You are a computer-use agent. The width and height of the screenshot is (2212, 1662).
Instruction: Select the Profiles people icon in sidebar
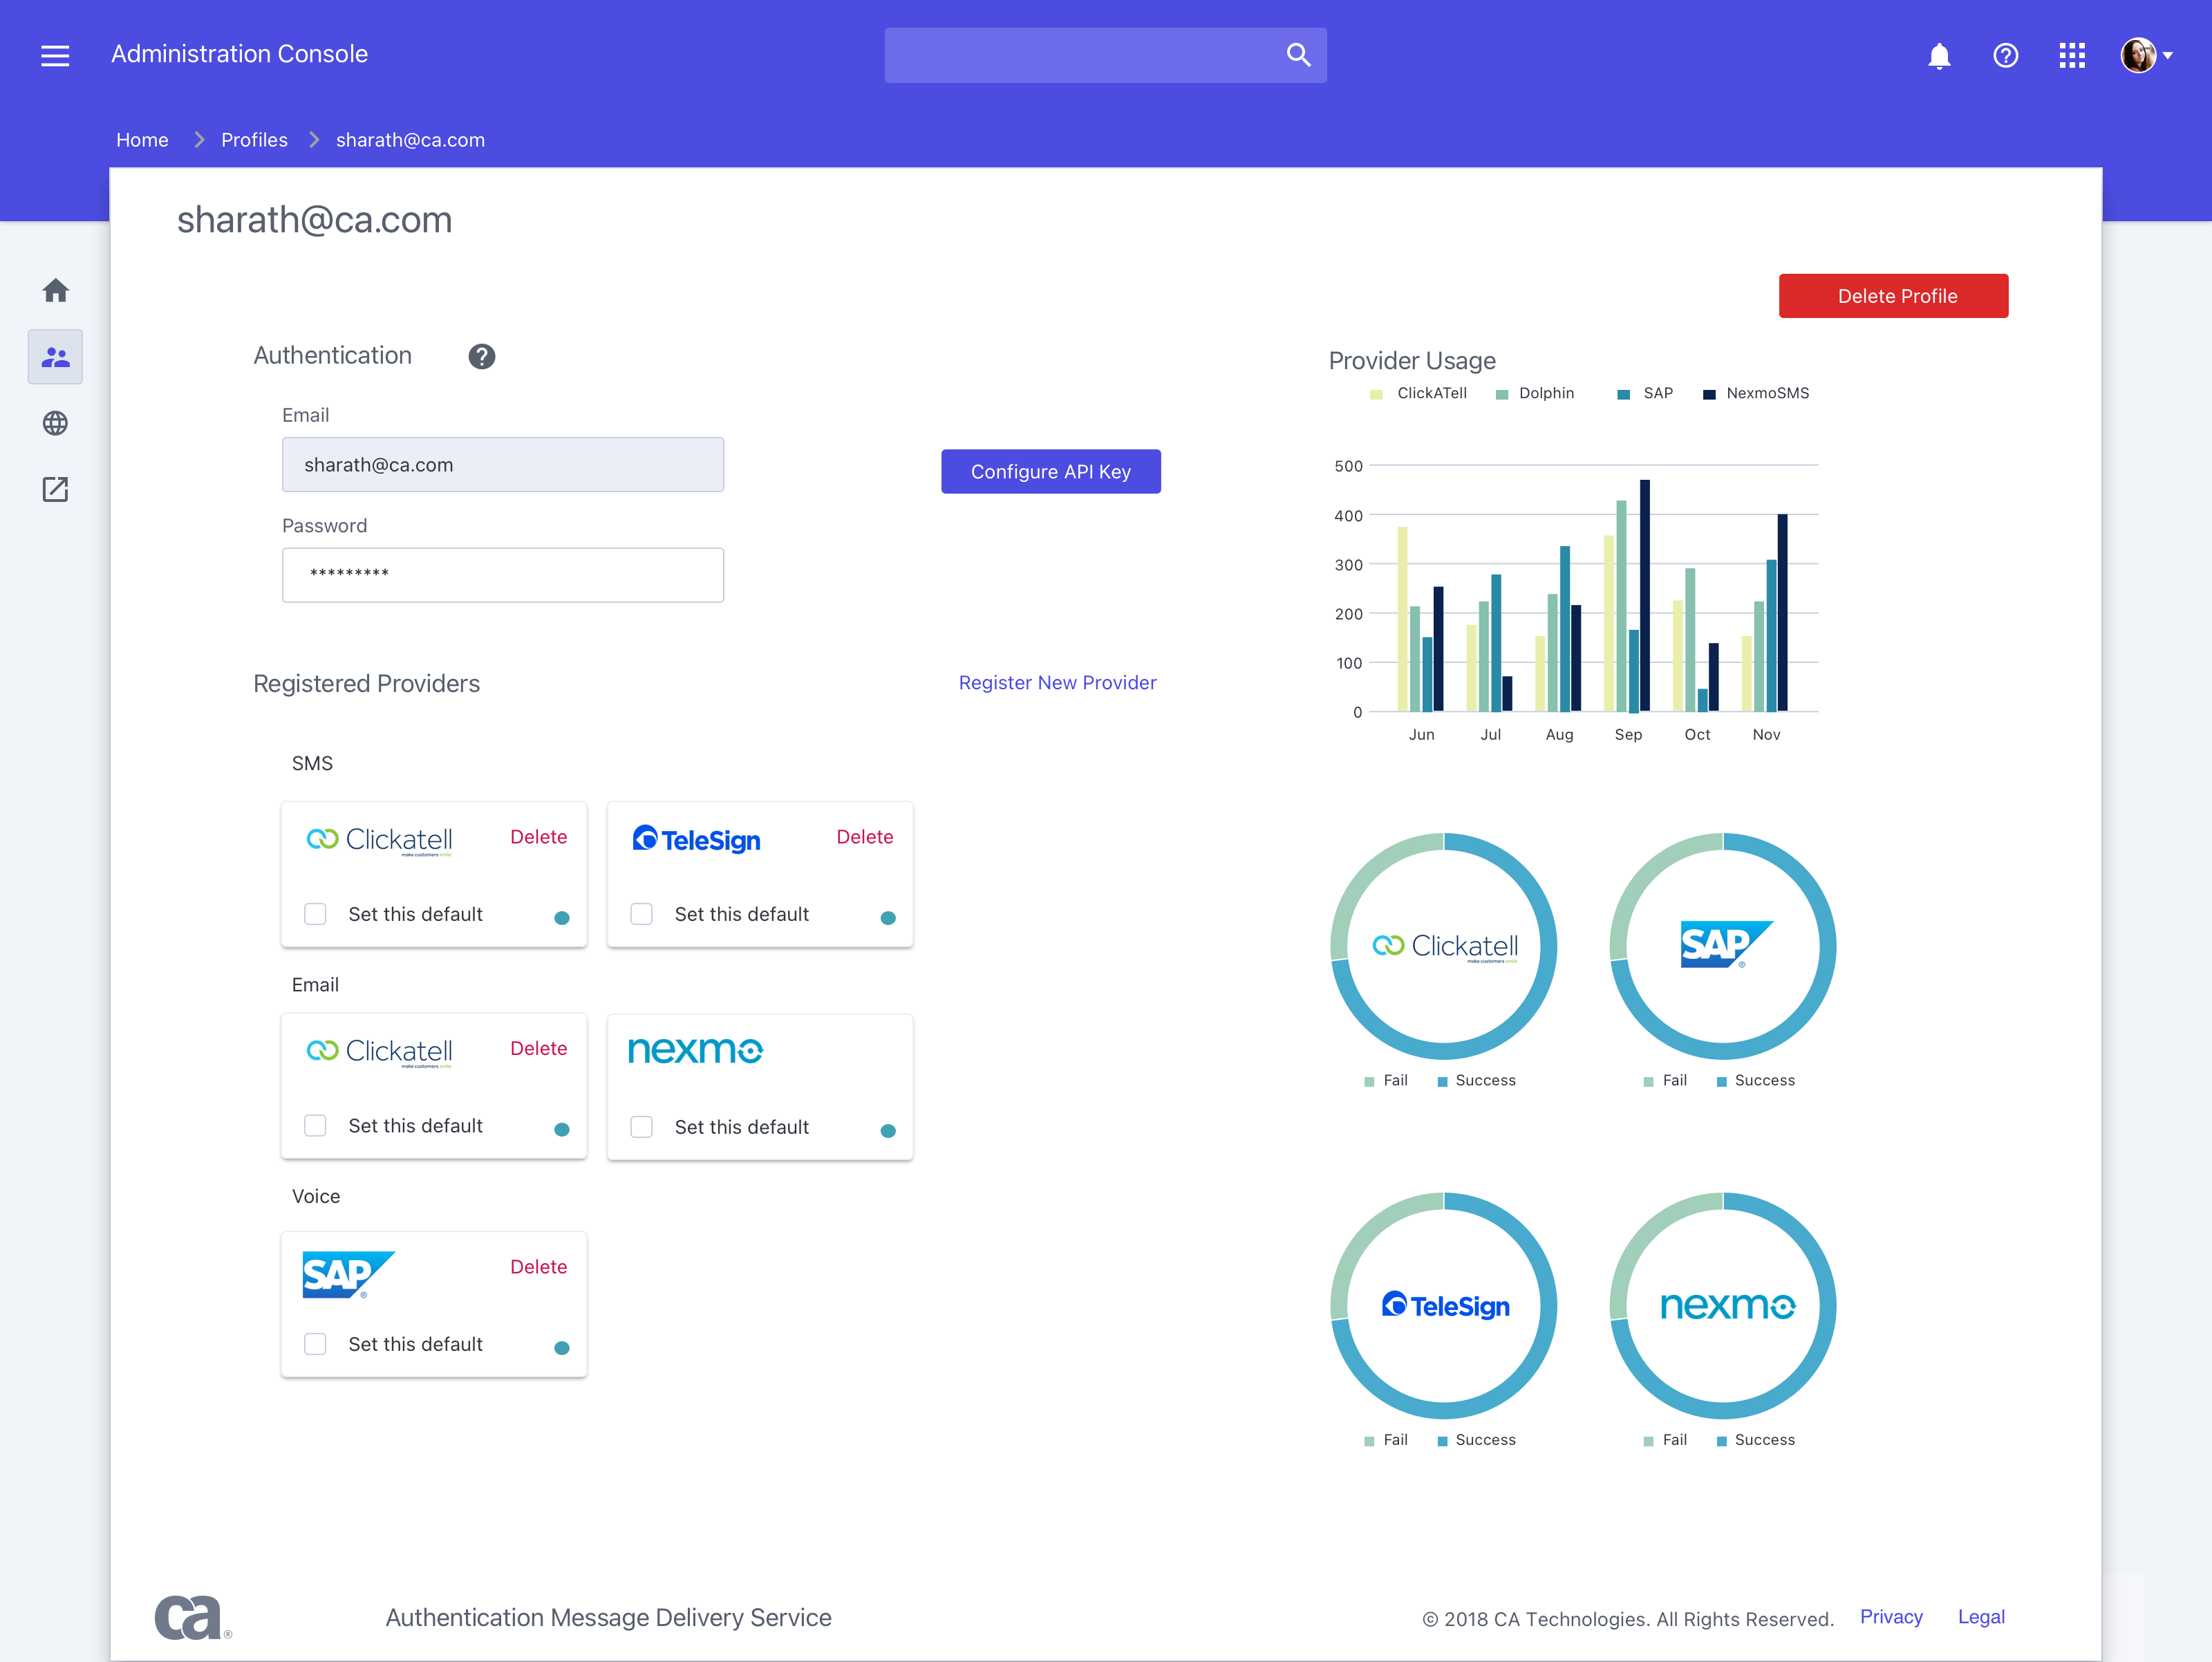[55, 356]
